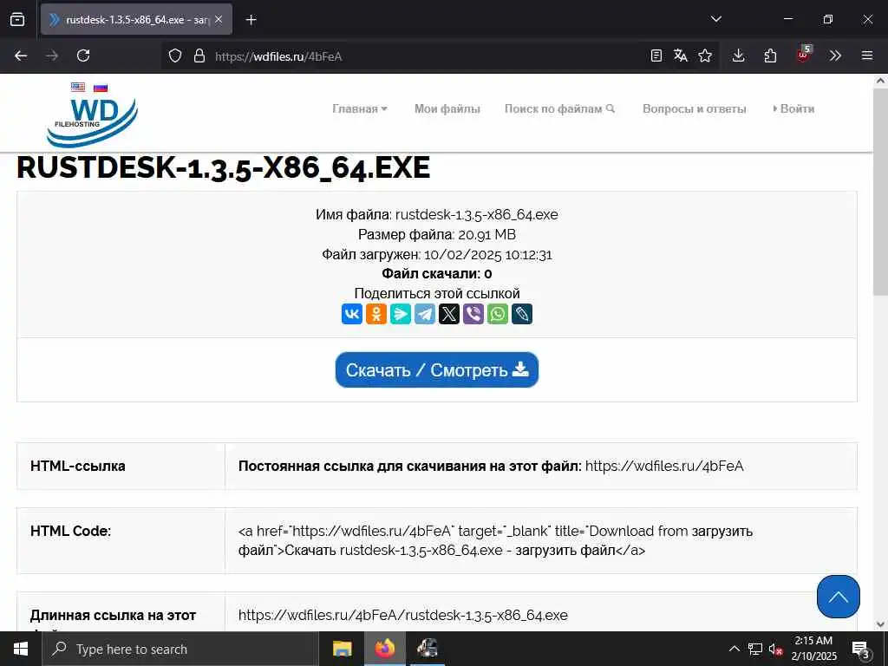This screenshot has width=888, height=666.
Task: Open Firefox application hamburger menu
Action: click(x=867, y=55)
